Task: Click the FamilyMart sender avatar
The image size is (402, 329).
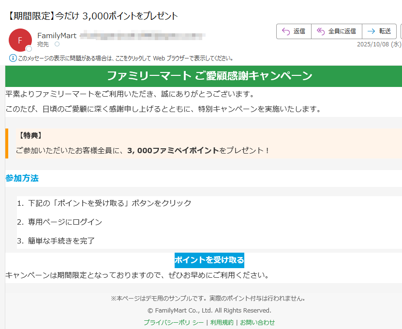Action: (20, 40)
